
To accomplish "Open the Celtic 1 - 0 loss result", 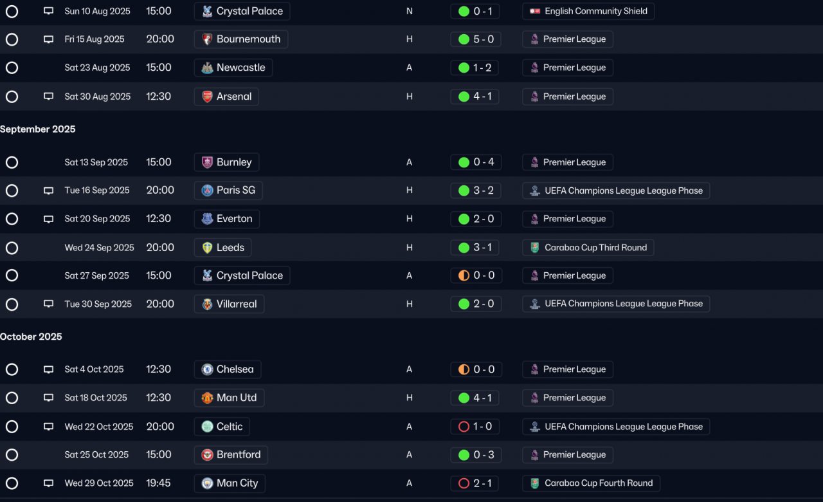I will coord(475,427).
